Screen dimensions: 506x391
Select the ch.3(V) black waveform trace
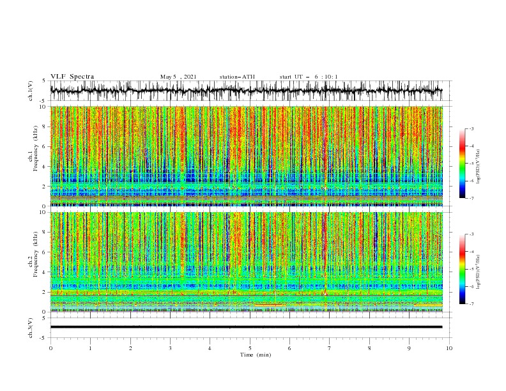(x=246, y=327)
